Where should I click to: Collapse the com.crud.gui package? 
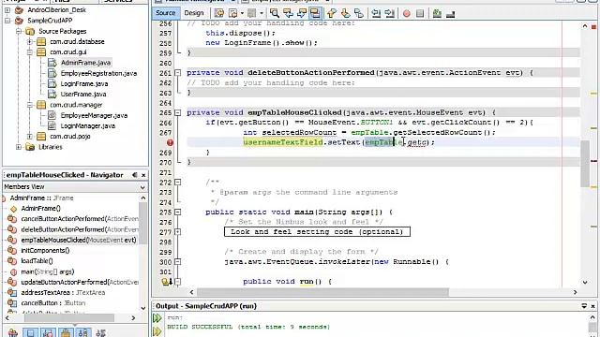coord(29,52)
